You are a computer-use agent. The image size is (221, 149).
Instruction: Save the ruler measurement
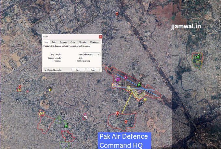click(x=78, y=70)
